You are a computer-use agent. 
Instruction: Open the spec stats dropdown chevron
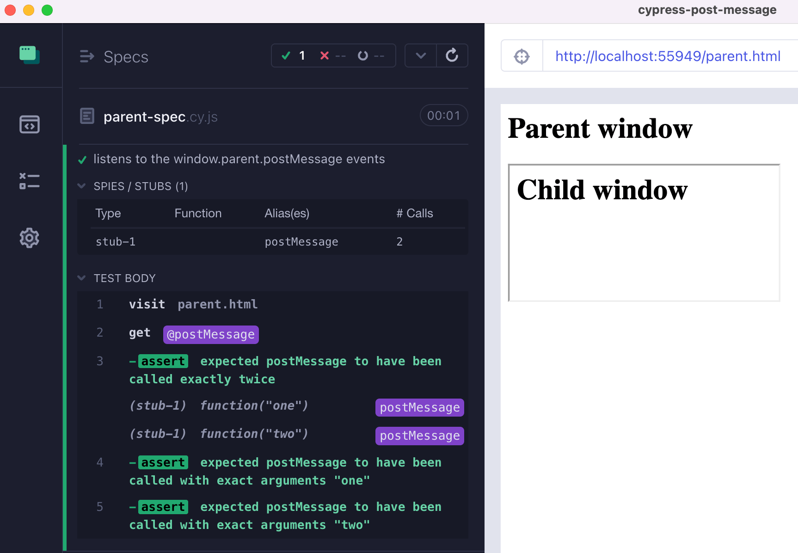(x=420, y=55)
